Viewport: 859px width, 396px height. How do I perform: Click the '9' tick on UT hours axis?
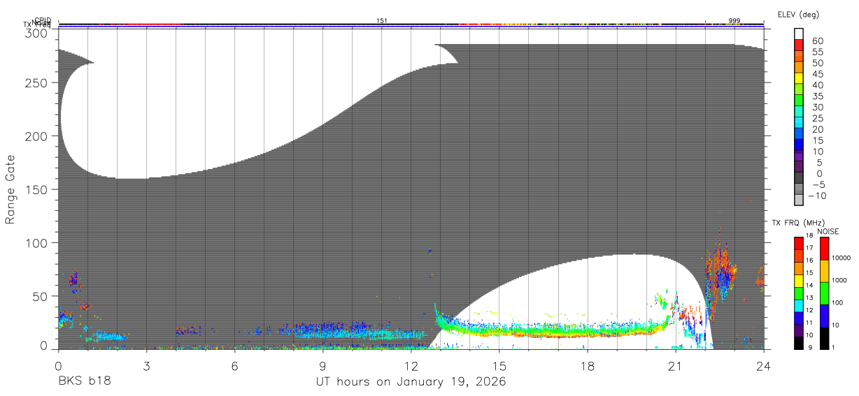[322, 366]
